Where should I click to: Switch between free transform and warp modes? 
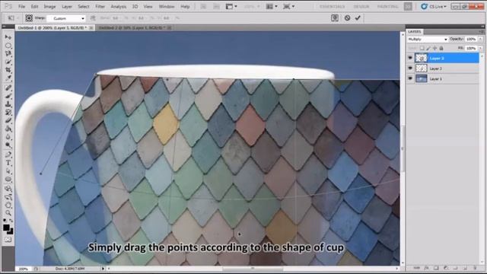(335, 18)
